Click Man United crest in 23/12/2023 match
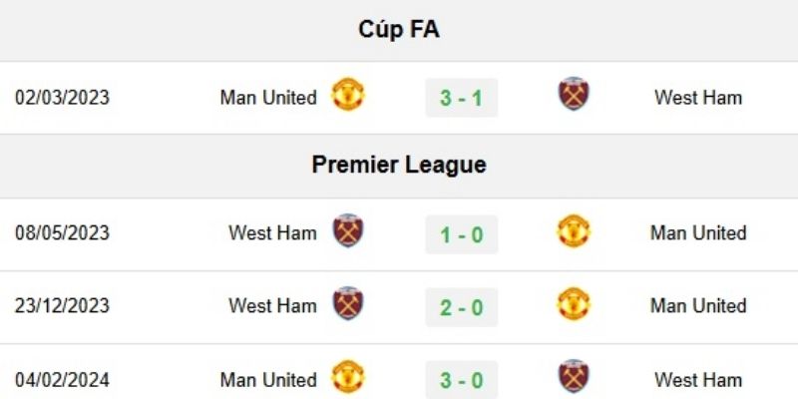Viewport: 798px width, 399px height. (x=574, y=304)
